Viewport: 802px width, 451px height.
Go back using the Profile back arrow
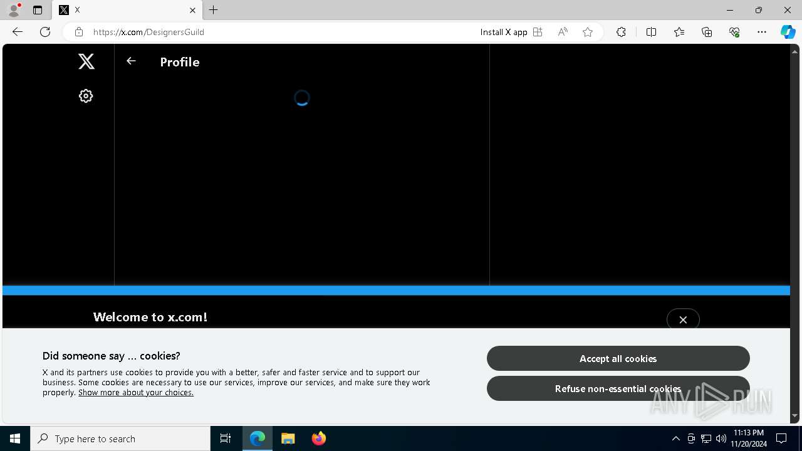pos(131,61)
